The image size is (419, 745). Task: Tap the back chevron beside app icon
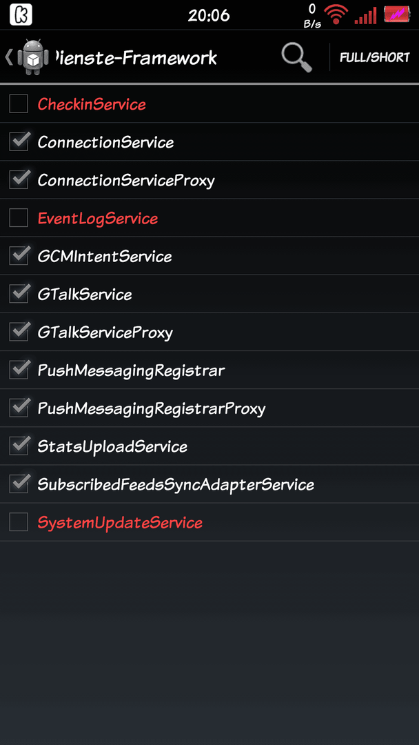(8, 57)
